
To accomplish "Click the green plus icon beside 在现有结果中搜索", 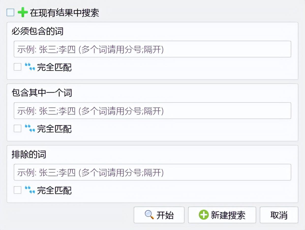I will 23,12.
